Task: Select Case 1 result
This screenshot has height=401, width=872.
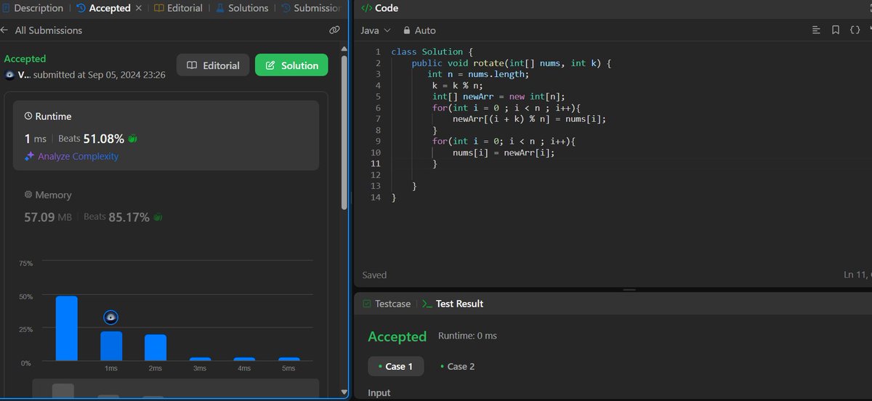Action: 396,366
